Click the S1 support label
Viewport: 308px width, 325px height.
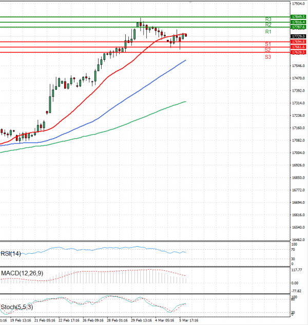coord(268,44)
